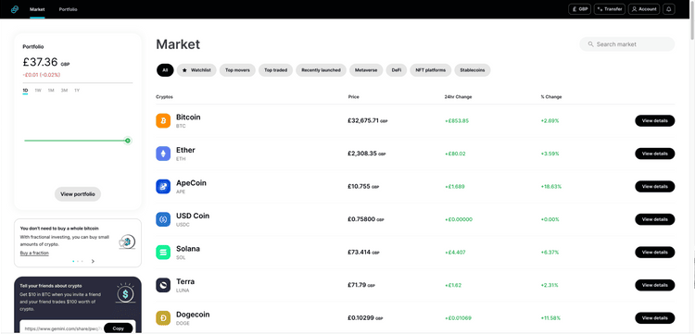Switch to the Portfolio tab
Image resolution: width=695 pixels, height=334 pixels.
click(69, 9)
